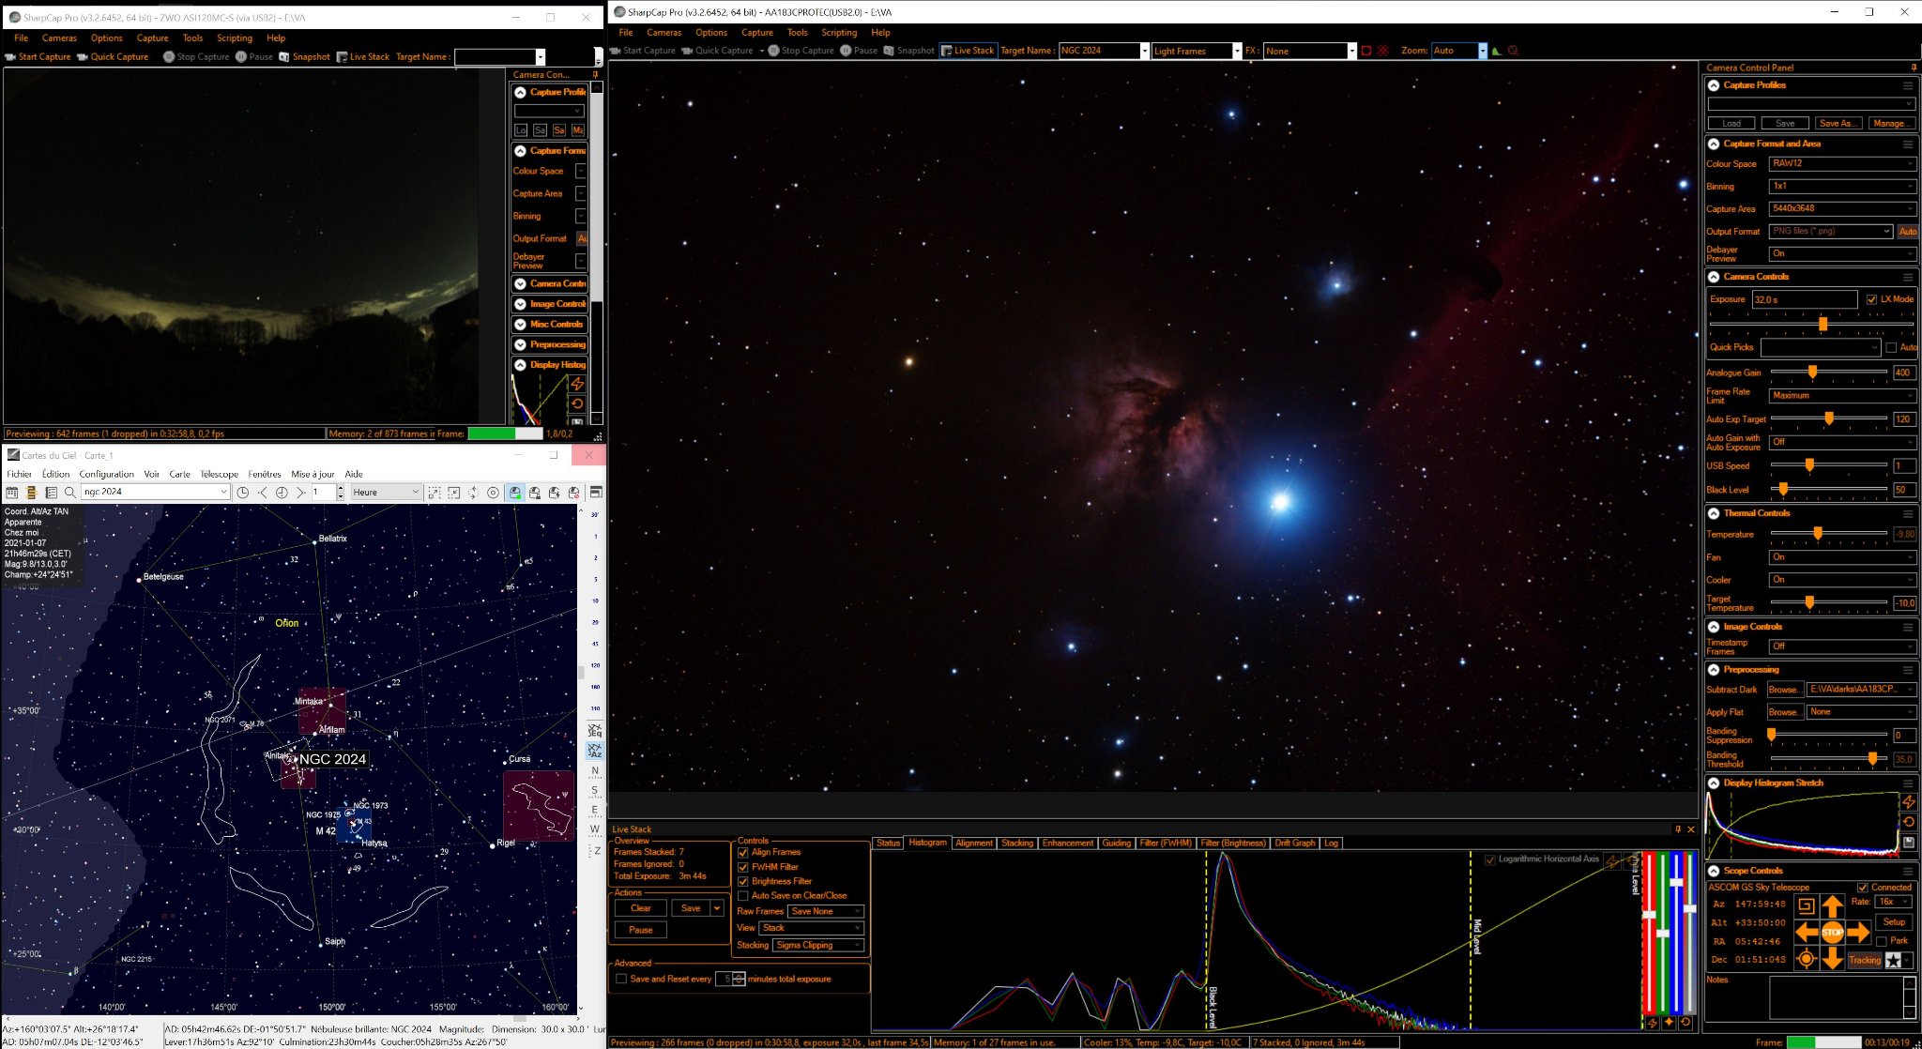Adjust the Black Level slider
This screenshot has height=1049, width=1922.
pyautogui.click(x=1828, y=489)
